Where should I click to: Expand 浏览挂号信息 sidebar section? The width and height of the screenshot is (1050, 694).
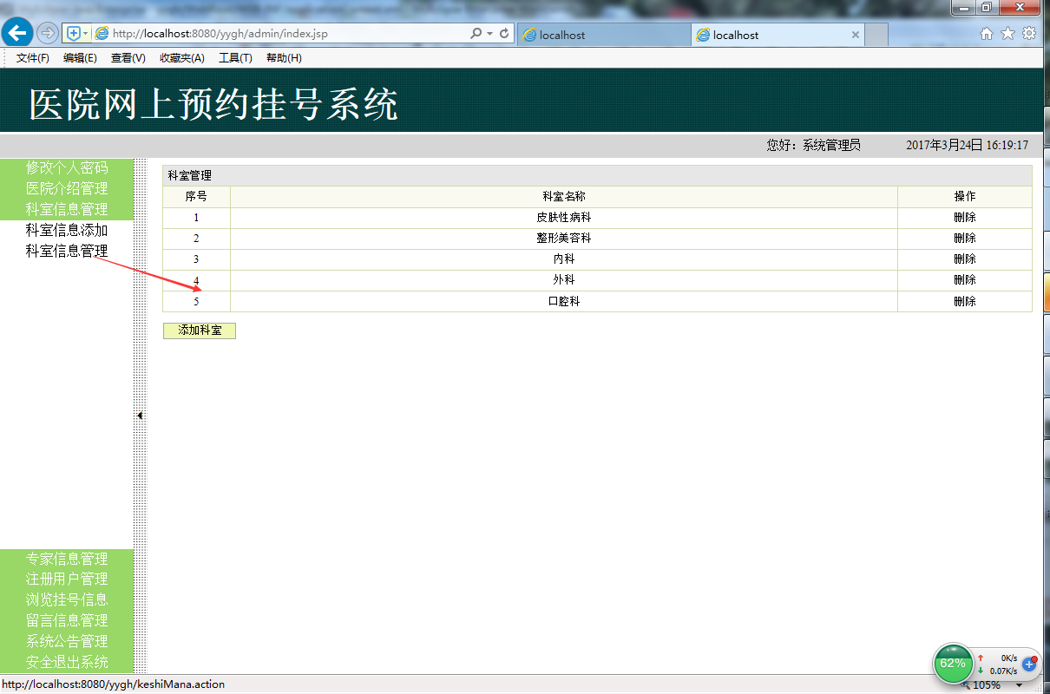(x=67, y=599)
